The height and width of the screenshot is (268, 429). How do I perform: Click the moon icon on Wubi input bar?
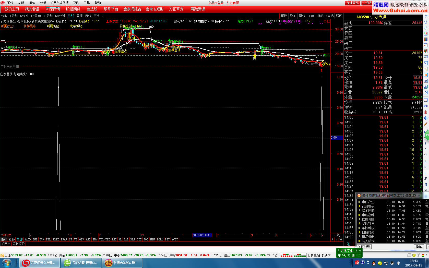click(356, 250)
